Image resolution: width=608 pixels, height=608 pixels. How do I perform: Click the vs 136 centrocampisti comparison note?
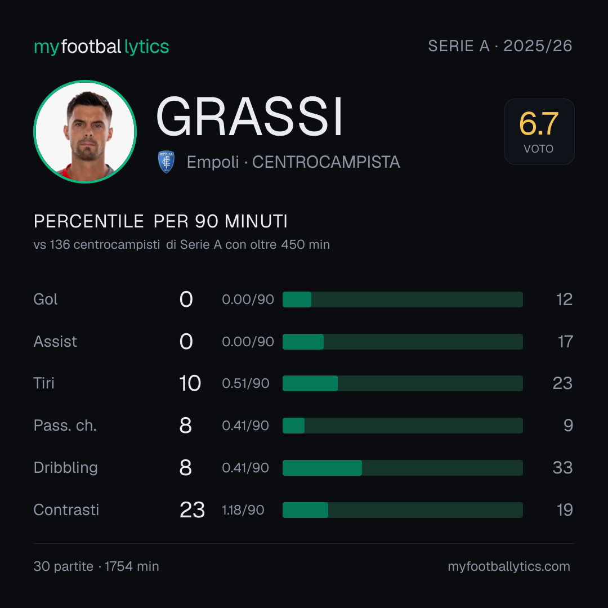[x=181, y=245]
